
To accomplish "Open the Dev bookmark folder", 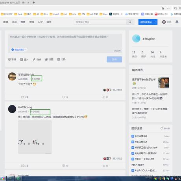I will (x=44, y=14).
